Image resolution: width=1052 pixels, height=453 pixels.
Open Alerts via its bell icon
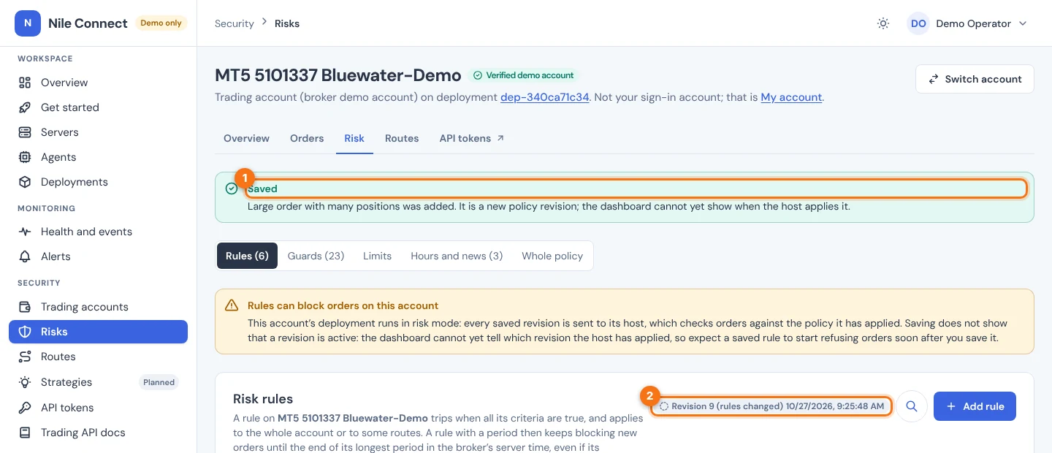pos(25,256)
